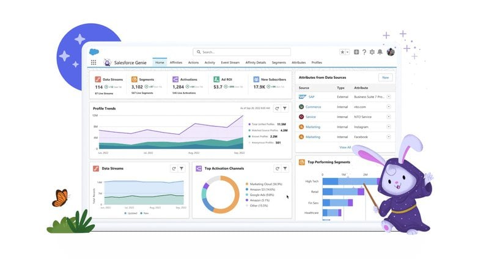Viewport: 489px width, 275px height.
Task: Toggle the Total Unified Profiles legend entry
Action: coord(267,124)
